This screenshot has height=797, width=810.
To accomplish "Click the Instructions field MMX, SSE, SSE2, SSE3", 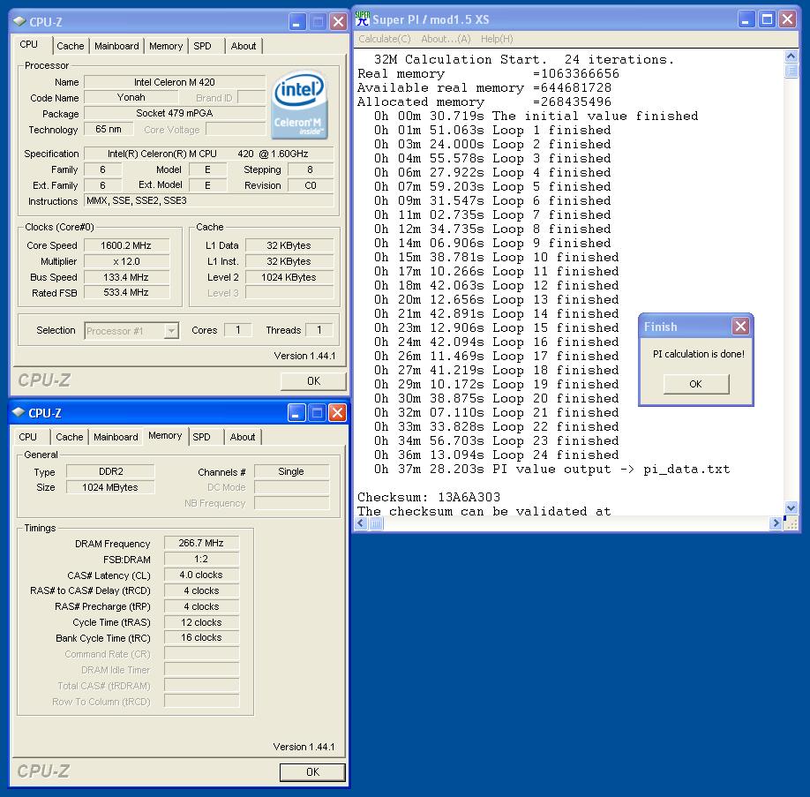I will click(x=209, y=200).
